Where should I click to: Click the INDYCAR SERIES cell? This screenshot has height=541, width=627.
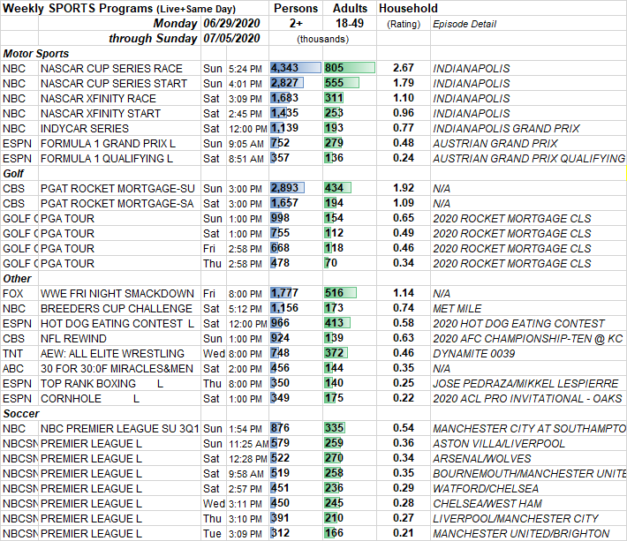pyautogui.click(x=85, y=129)
